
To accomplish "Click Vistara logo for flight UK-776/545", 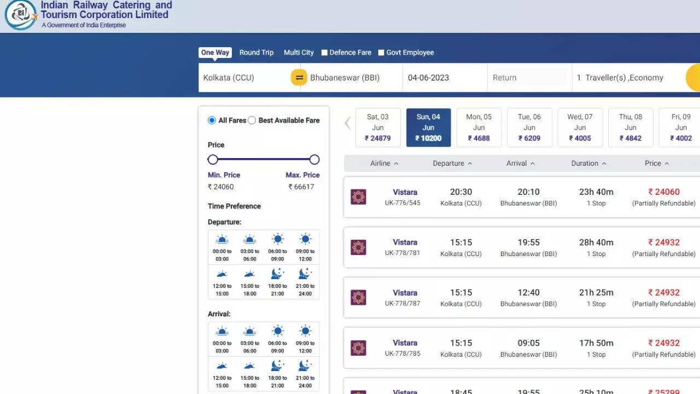I will 358,197.
